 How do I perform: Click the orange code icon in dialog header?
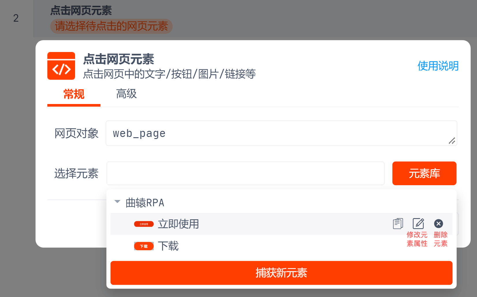(x=61, y=66)
